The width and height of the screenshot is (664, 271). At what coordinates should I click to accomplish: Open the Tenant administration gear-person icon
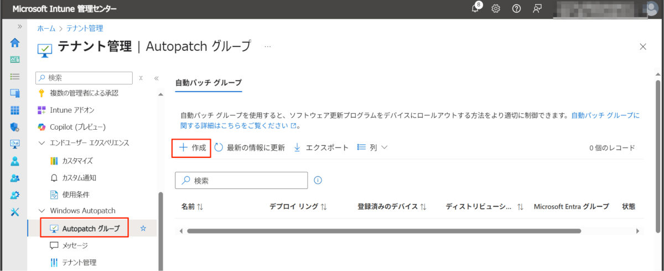click(15, 195)
